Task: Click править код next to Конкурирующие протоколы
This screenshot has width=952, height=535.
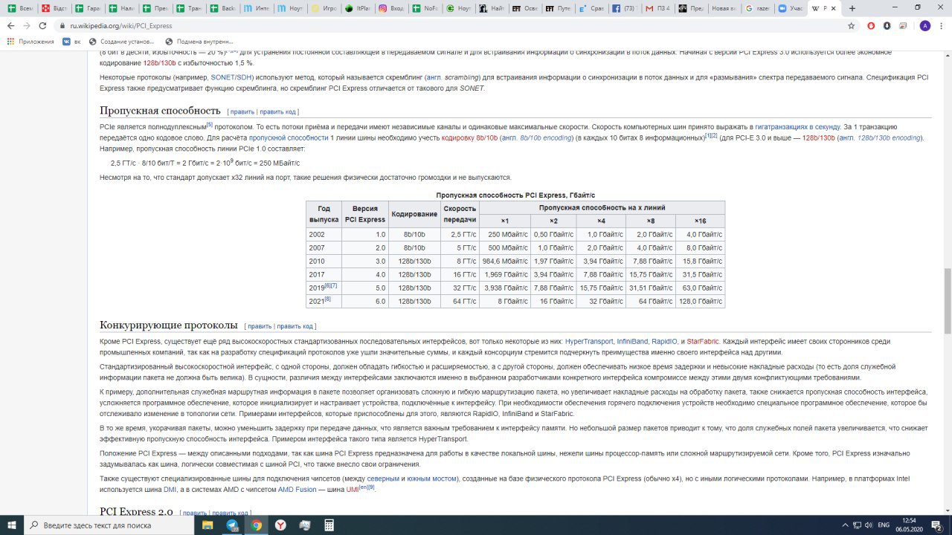Action: point(295,325)
